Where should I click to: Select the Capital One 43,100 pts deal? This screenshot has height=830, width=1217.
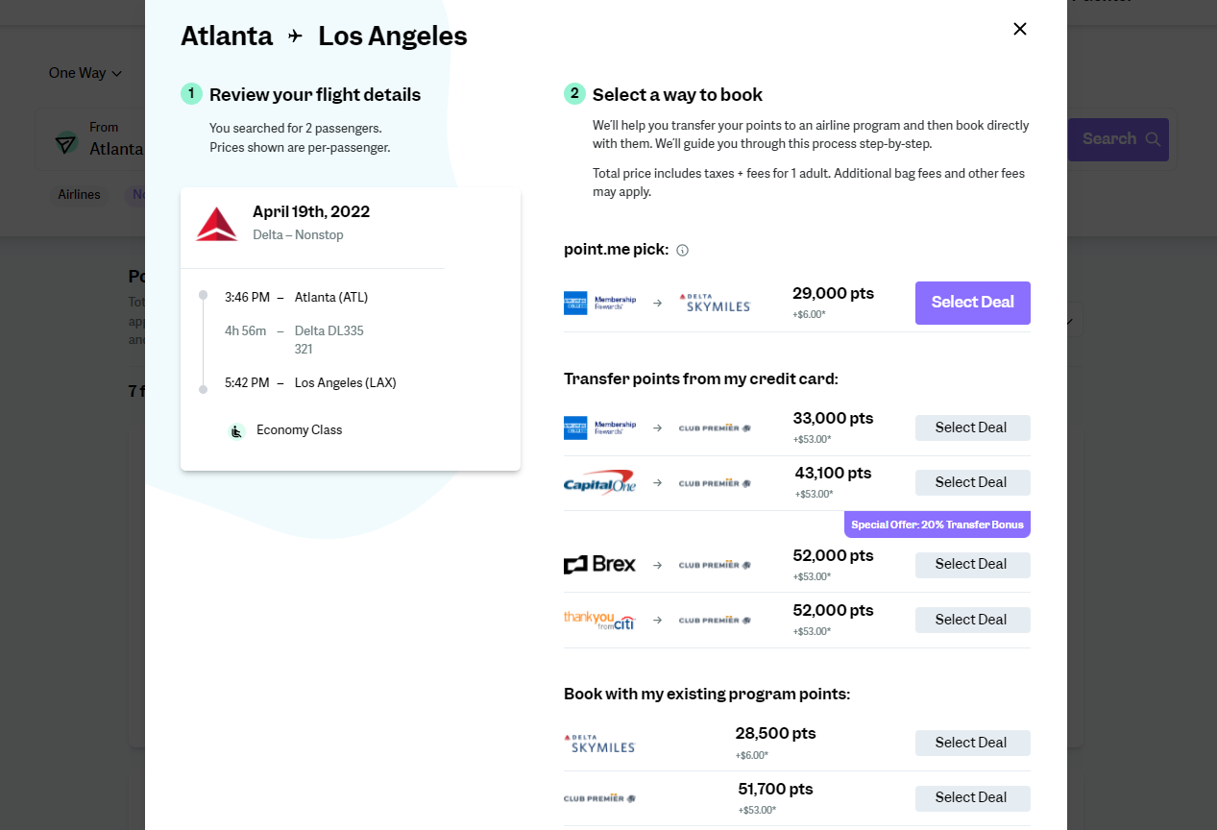coord(972,482)
